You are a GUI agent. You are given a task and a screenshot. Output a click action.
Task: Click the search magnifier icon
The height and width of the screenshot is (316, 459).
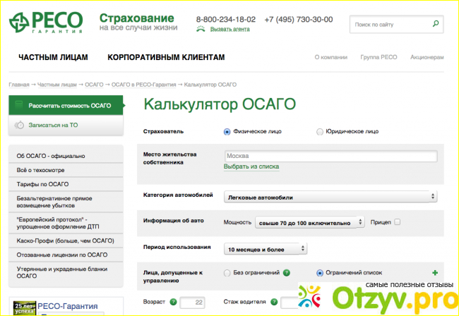[x=436, y=24]
